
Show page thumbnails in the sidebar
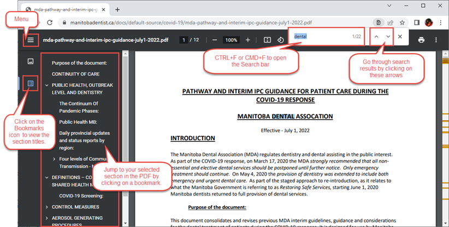tap(31, 61)
